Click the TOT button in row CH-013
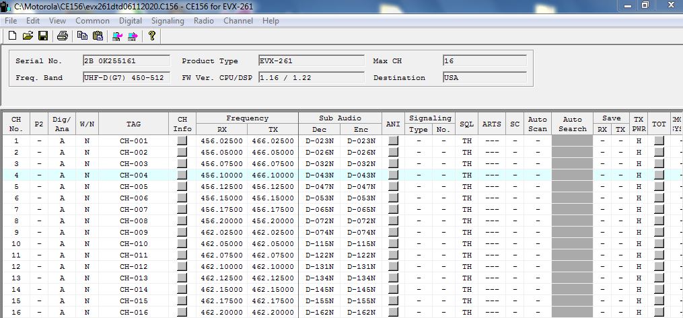683x318 pixels. pos(659,278)
